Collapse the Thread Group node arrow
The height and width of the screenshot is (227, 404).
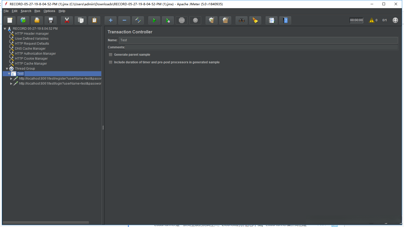[7, 69]
